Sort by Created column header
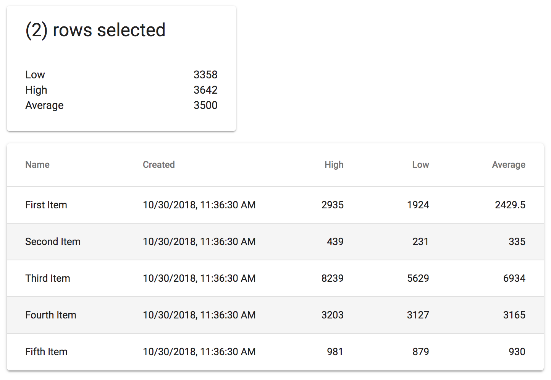The width and height of the screenshot is (551, 380). click(x=159, y=165)
